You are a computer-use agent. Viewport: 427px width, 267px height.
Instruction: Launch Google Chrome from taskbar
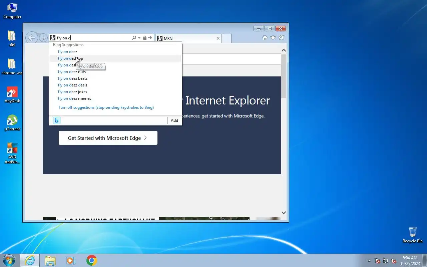[91, 260]
